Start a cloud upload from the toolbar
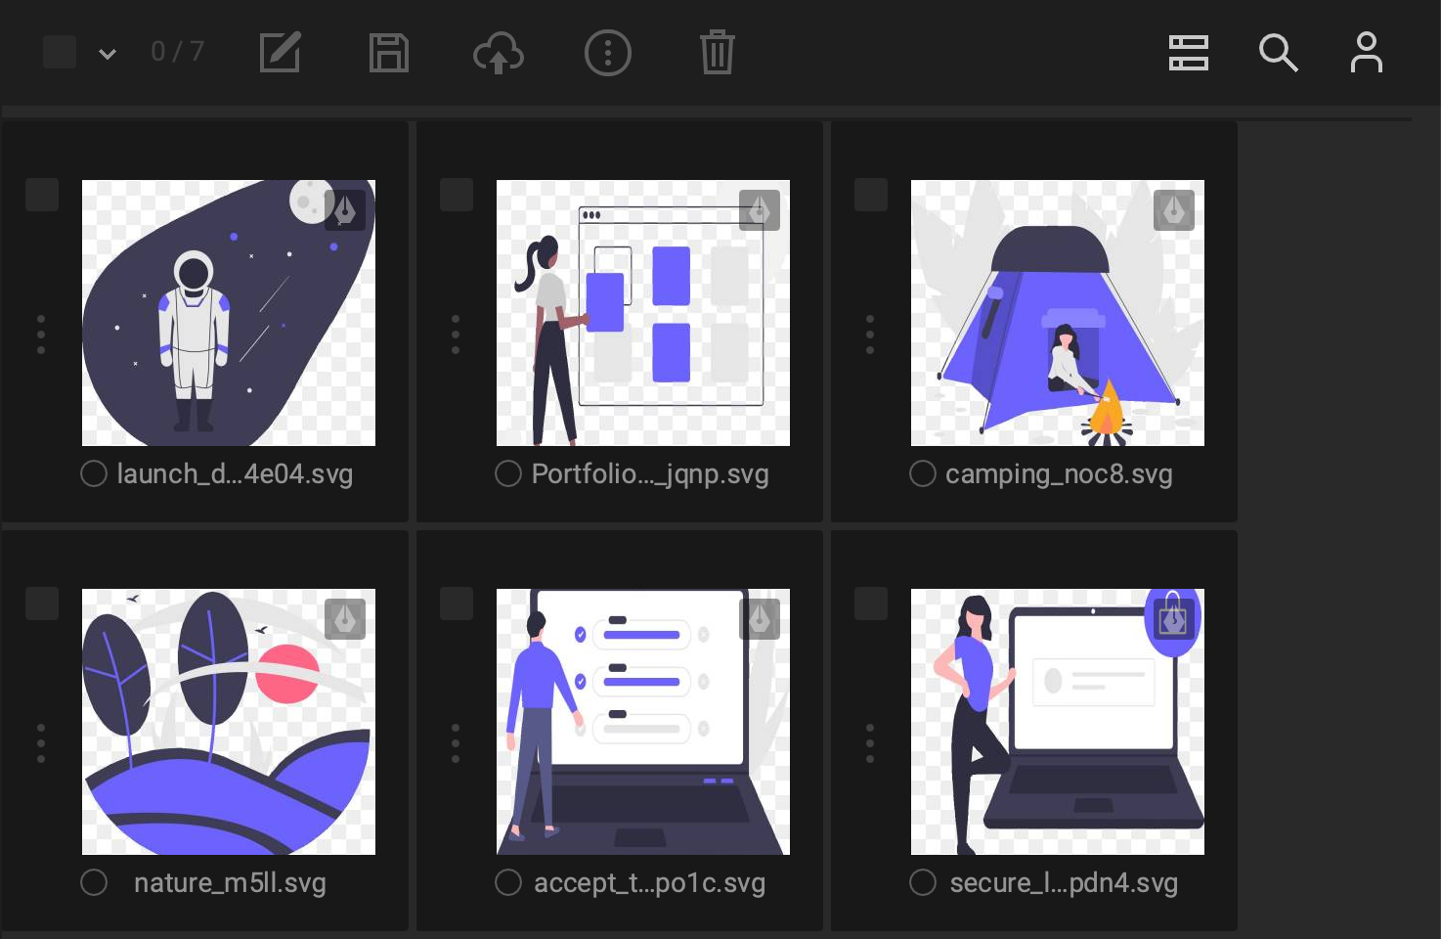 click(499, 53)
